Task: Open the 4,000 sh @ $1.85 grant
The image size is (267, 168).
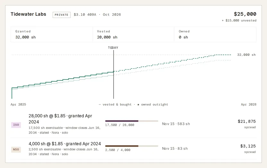Action: (x=65, y=144)
